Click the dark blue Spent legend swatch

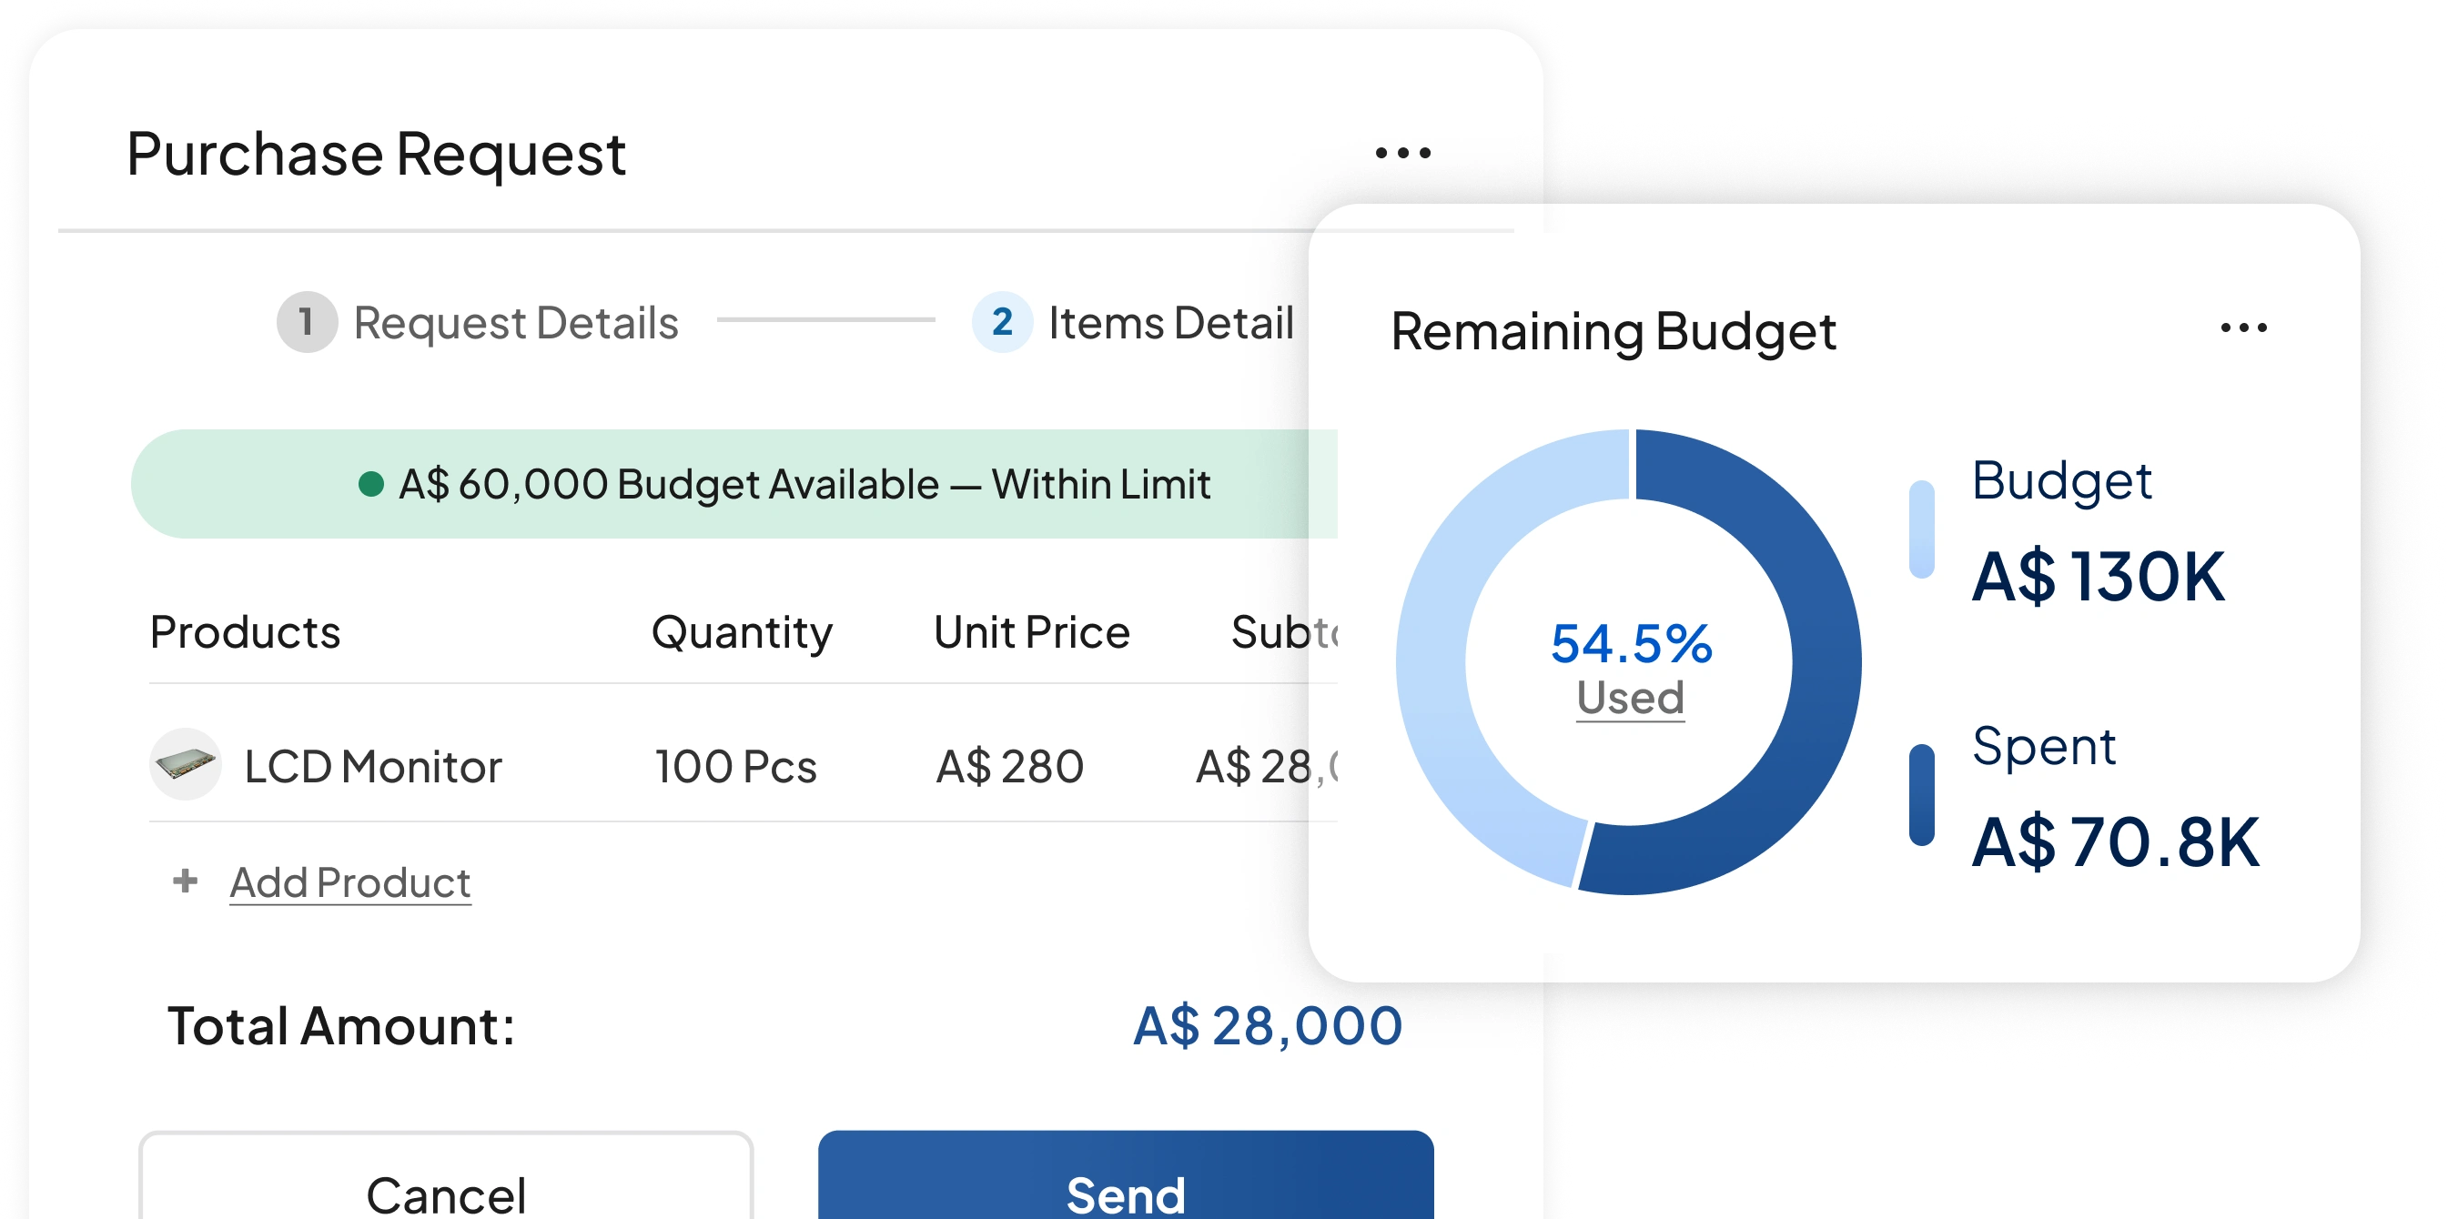(x=1921, y=794)
